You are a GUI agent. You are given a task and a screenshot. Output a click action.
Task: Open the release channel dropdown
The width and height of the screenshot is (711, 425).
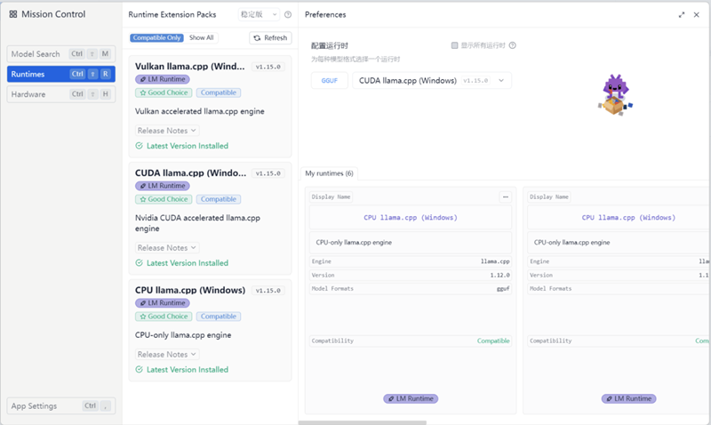pos(259,15)
